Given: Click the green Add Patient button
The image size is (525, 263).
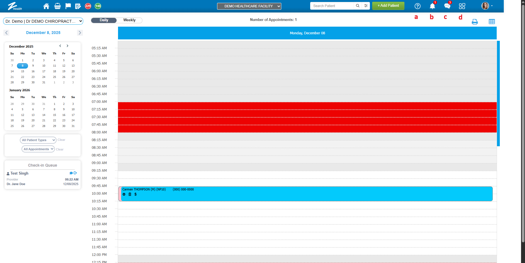Looking at the screenshot, I should pos(388,6).
